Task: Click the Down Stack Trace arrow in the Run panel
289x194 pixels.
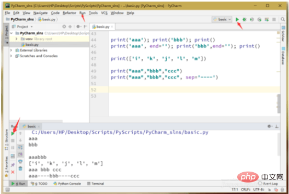Action: click(x=20, y=140)
